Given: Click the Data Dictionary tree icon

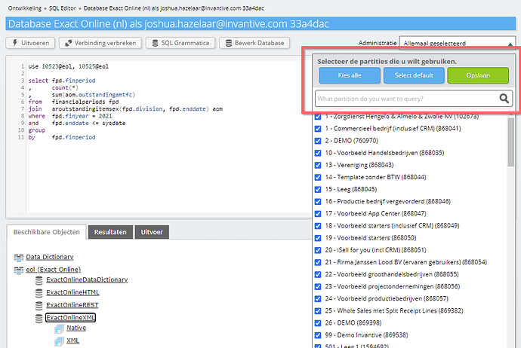Looking at the screenshot, I should coord(19,257).
